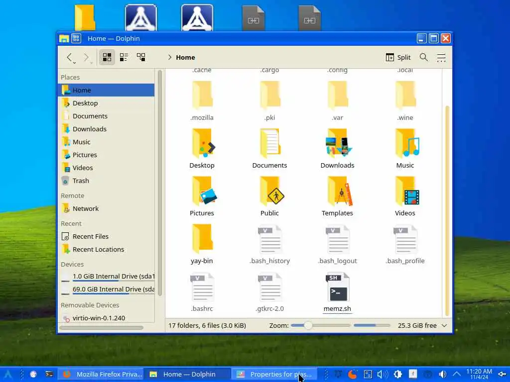Switch to Home — Dolphin taskbar entry
This screenshot has height=382, width=510.
(187, 374)
